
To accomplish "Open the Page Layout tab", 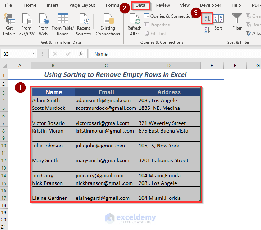I will tap(82, 5).
